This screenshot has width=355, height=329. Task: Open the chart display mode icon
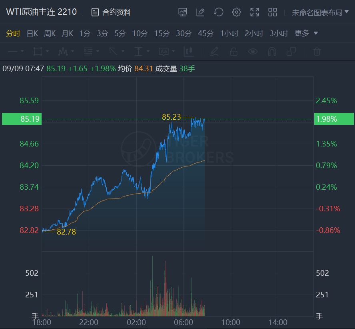182,12
